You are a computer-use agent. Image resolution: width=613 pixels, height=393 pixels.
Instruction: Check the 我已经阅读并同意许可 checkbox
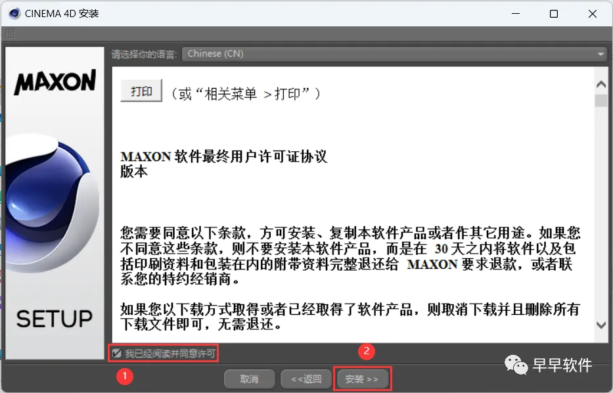click(x=116, y=354)
